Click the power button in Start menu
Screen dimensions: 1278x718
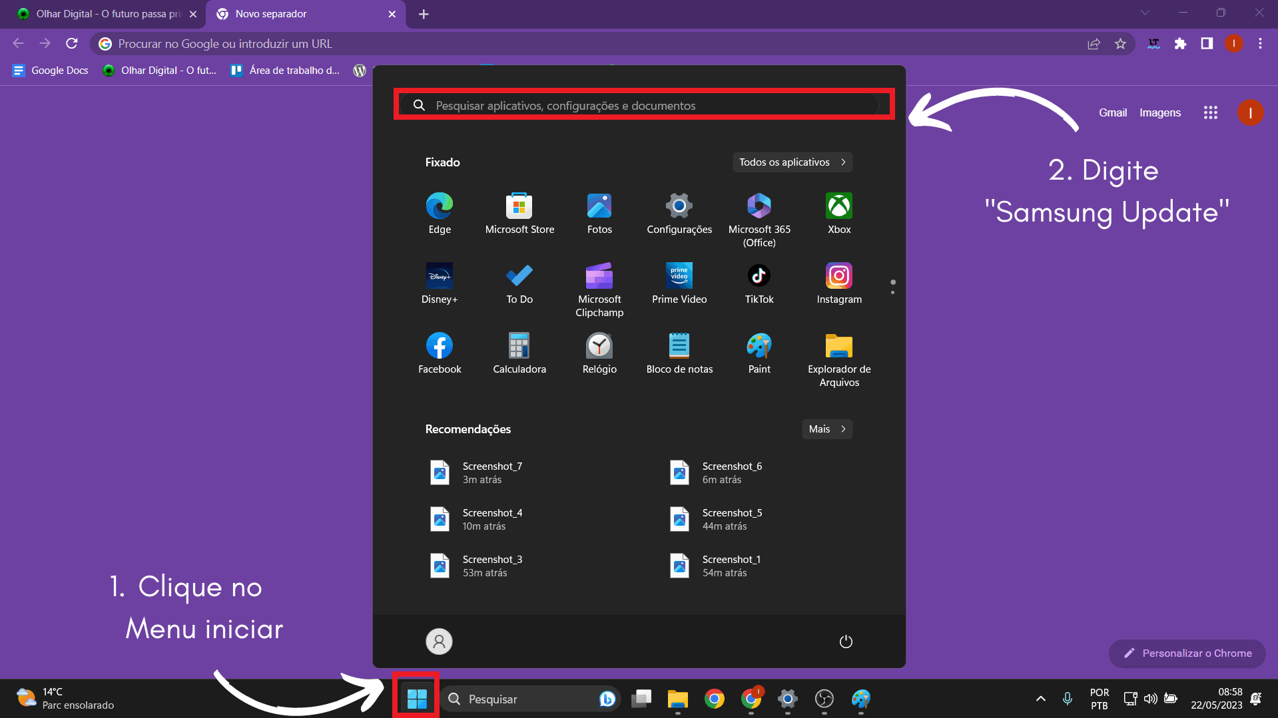pos(846,641)
